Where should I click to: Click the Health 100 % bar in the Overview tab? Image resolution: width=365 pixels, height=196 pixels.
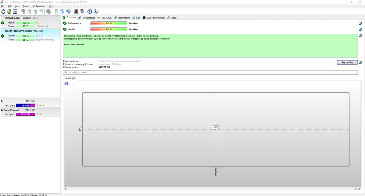point(109,30)
